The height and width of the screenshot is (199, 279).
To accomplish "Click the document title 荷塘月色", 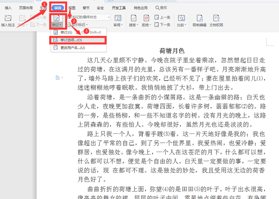I will click(x=172, y=51).
